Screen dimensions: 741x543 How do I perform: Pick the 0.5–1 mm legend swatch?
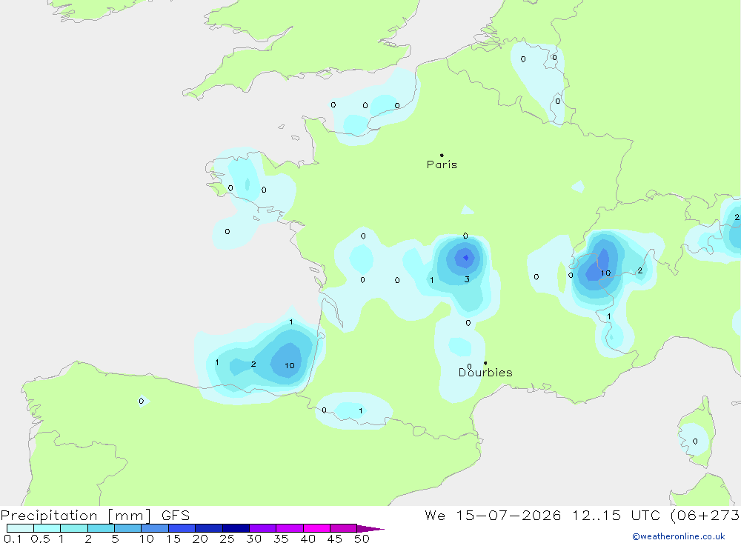tap(47, 528)
